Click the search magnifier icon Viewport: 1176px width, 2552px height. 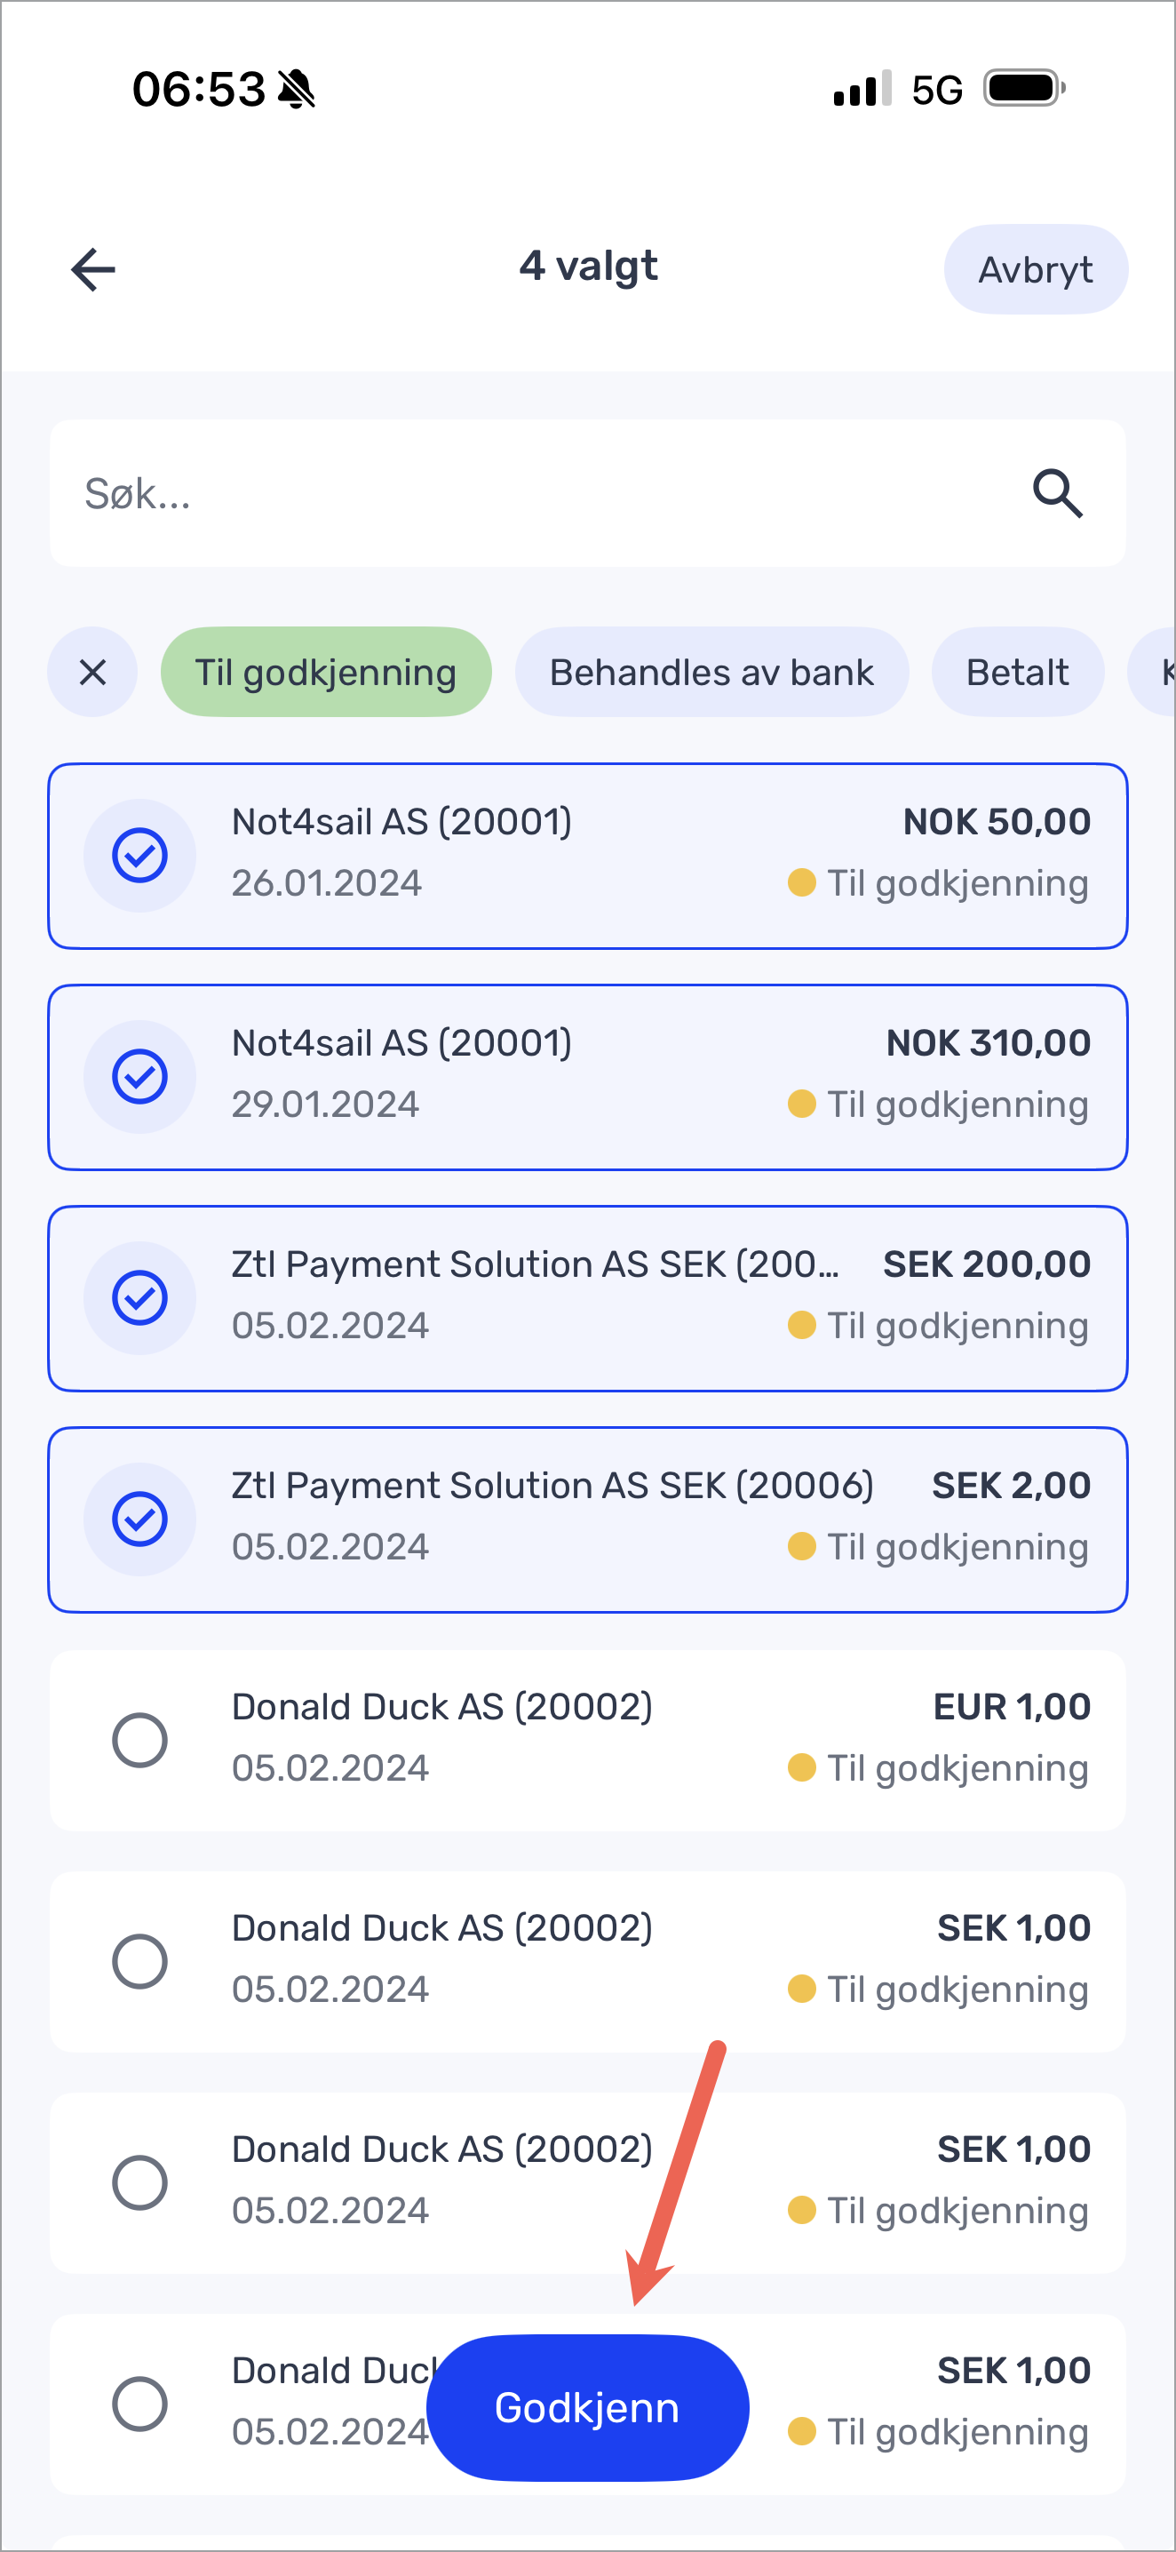coord(1057,493)
